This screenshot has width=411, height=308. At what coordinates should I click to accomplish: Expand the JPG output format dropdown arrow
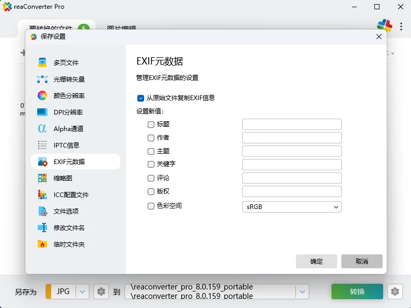click(82, 291)
